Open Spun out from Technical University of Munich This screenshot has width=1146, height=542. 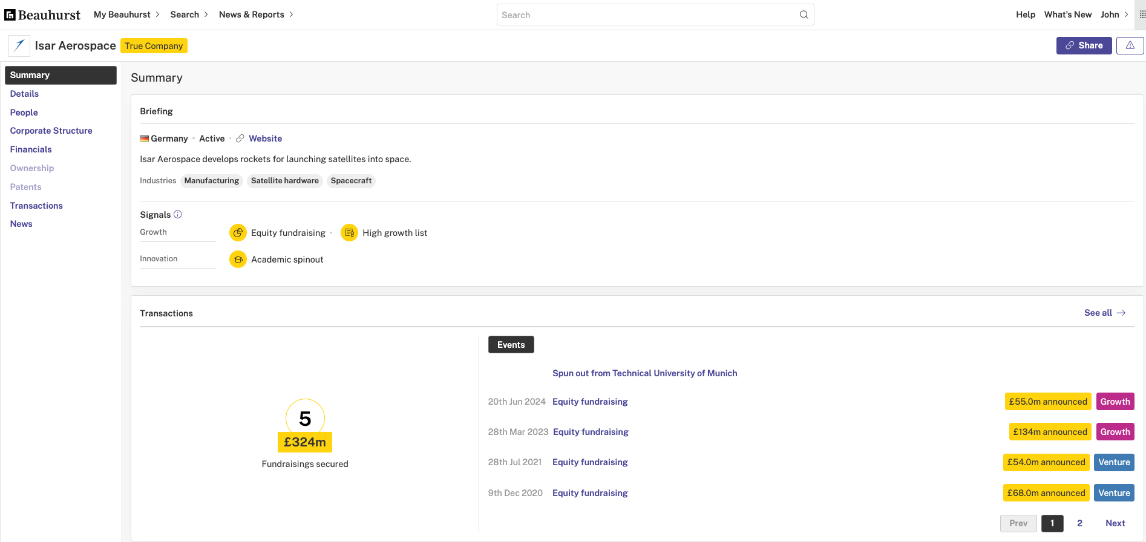coord(644,373)
